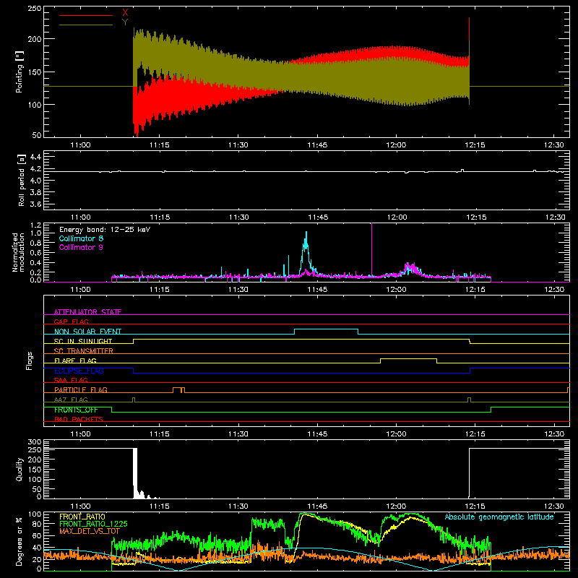Click the ATTENUATOR_STATE flag label
The image size is (578, 578).
(87, 312)
